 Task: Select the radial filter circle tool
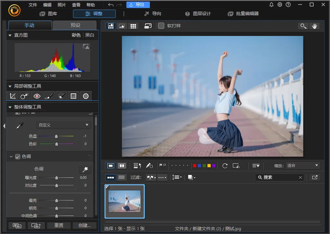tap(86, 96)
